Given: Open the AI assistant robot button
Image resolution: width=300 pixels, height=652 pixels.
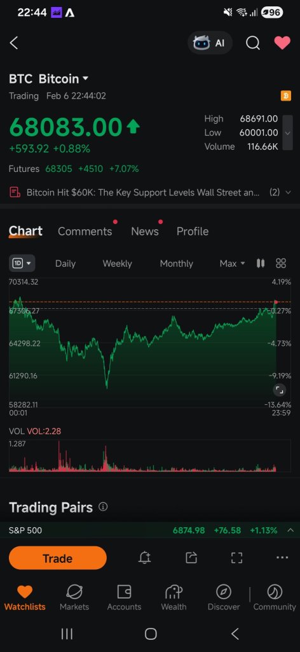Looking at the screenshot, I should 210,43.
